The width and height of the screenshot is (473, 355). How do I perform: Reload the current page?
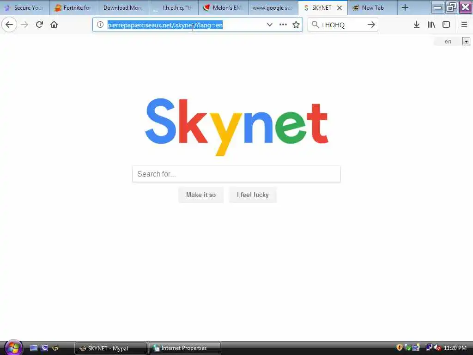pyautogui.click(x=39, y=24)
